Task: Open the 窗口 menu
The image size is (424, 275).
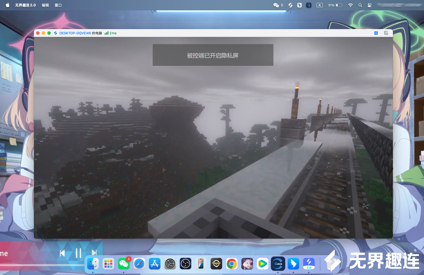Action: tap(58, 5)
